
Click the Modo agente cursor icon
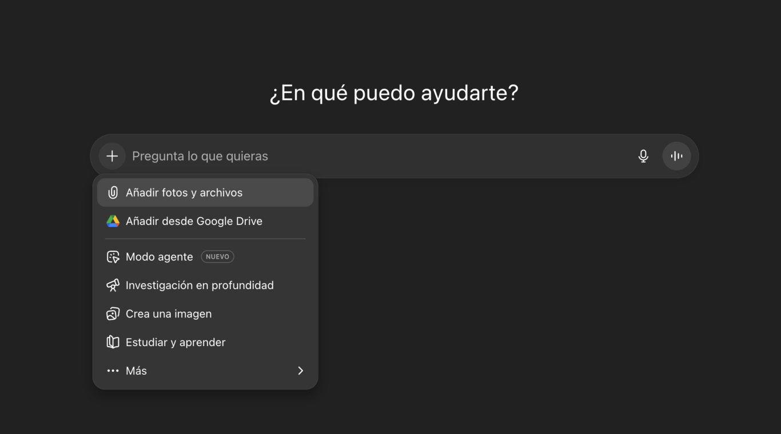coord(113,257)
